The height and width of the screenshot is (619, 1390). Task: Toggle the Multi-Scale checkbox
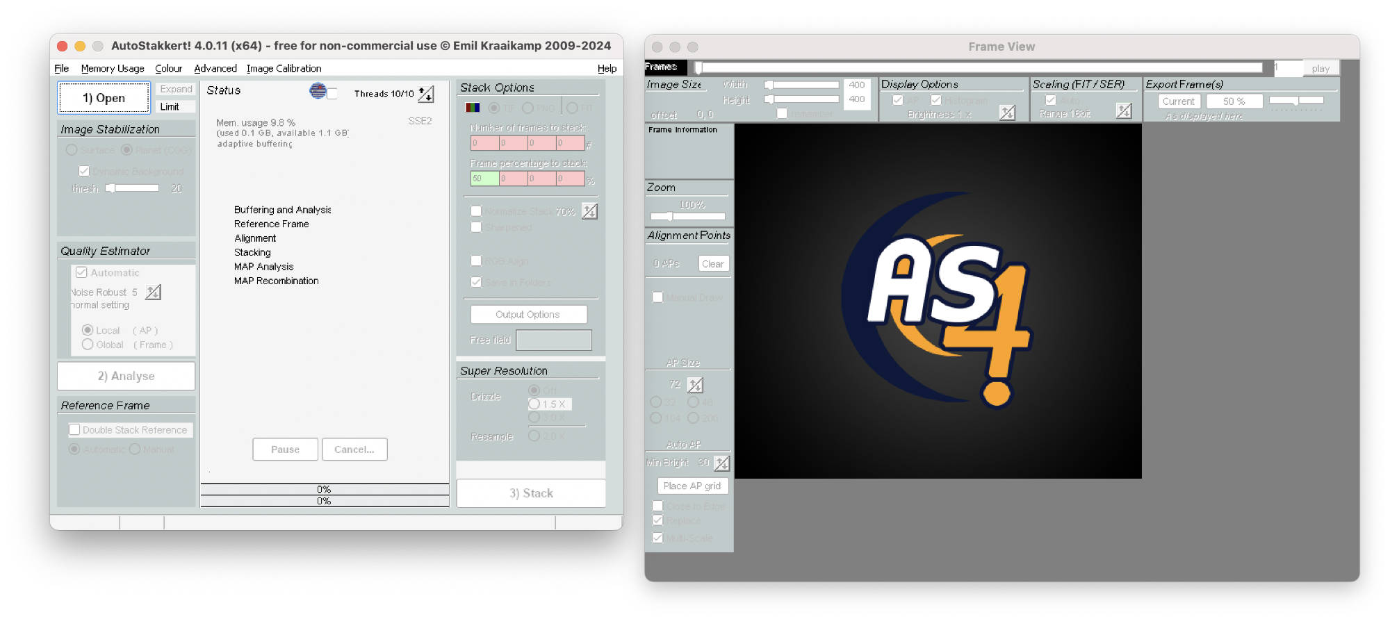(x=657, y=538)
